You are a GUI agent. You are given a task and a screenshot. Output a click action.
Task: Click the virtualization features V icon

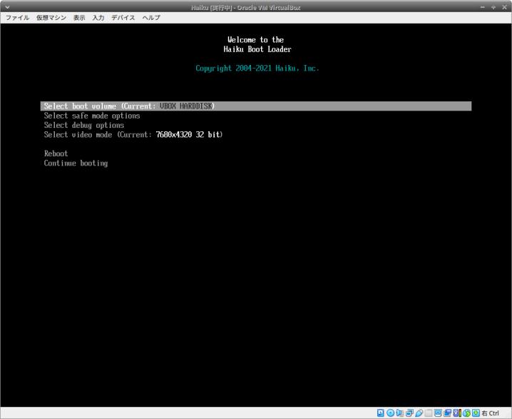(x=457, y=413)
